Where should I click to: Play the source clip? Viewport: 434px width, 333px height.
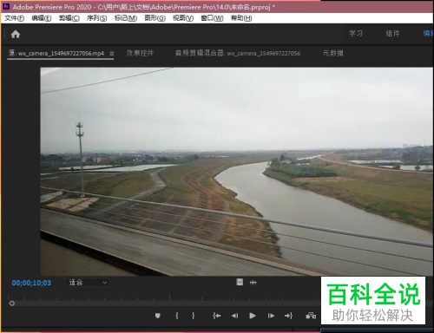pyautogui.click(x=253, y=316)
